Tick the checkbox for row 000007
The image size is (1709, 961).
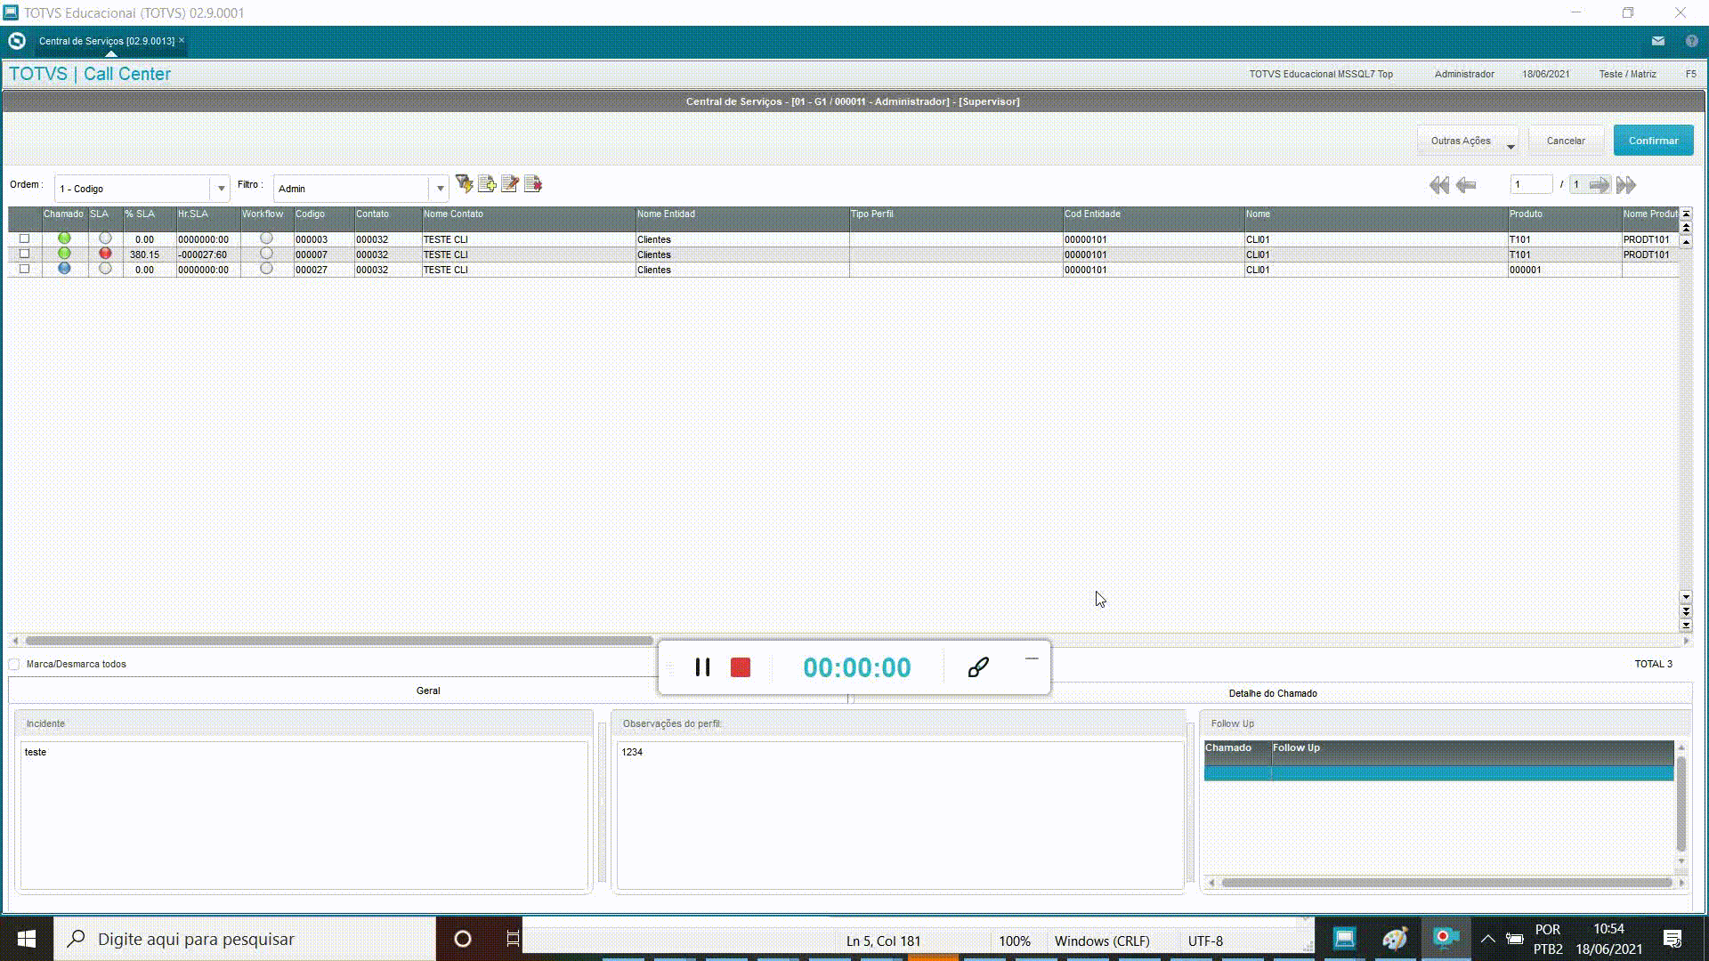point(25,254)
